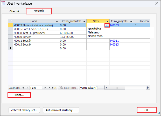Jump to last record arrow
Image resolution: width=161 pixels, height=116 pixels.
(49, 88)
